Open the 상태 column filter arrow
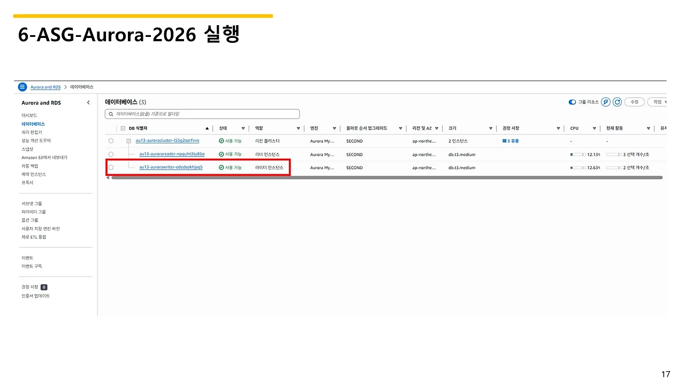Viewport: 685px width, 385px height. tap(243, 128)
